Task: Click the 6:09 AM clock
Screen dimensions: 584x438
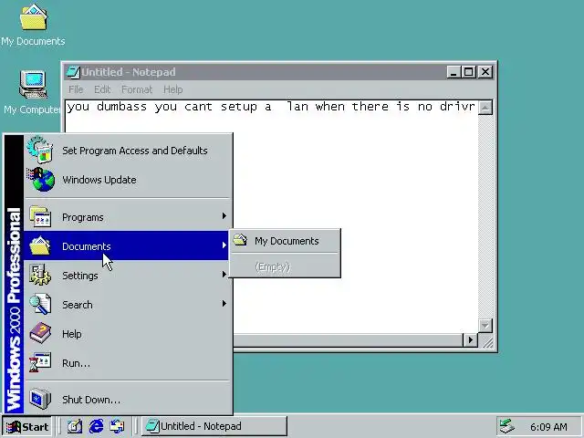Action: [548, 427]
